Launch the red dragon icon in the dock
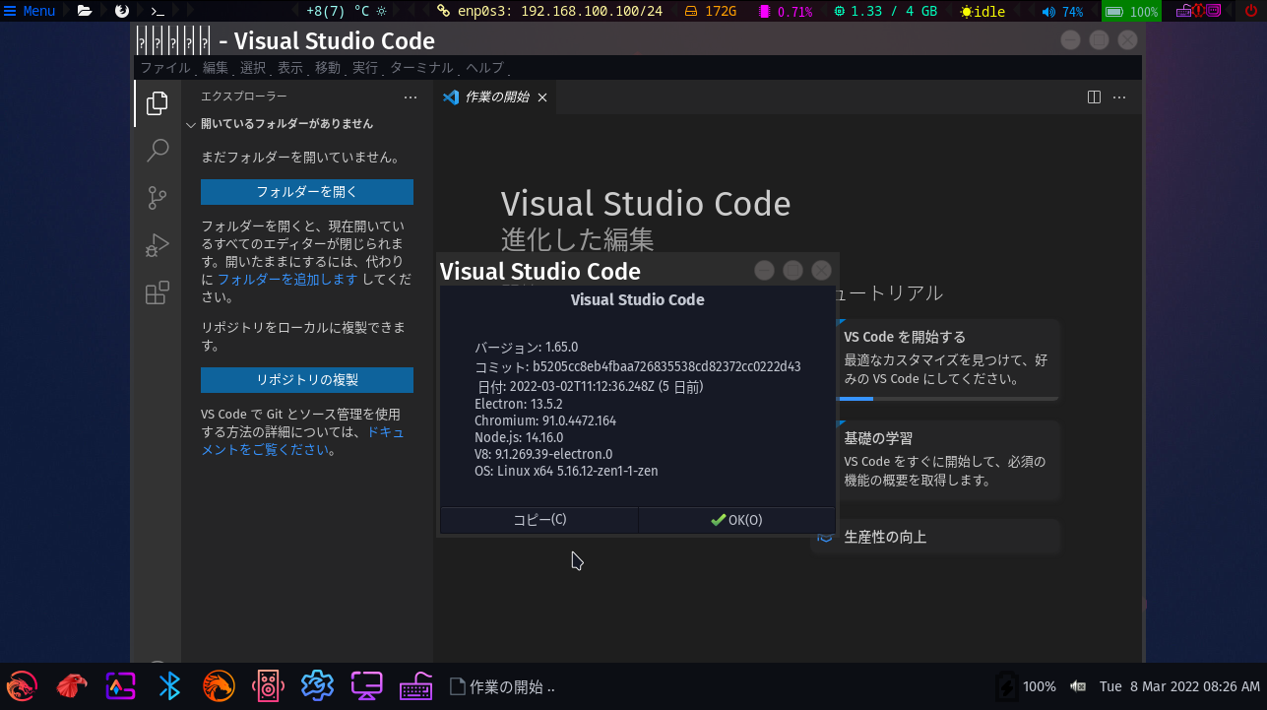The height and width of the screenshot is (710, 1267). tap(22, 685)
